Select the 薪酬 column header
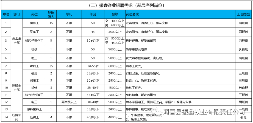 pyautogui.click(x=115, y=14)
